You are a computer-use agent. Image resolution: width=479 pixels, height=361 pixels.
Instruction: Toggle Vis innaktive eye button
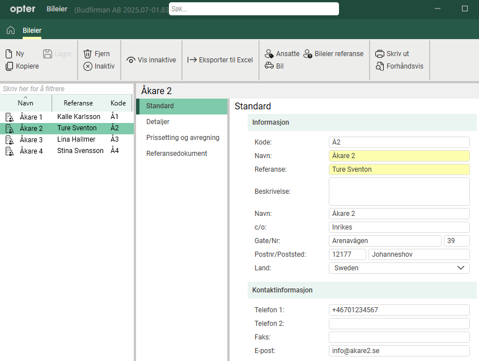pos(151,60)
